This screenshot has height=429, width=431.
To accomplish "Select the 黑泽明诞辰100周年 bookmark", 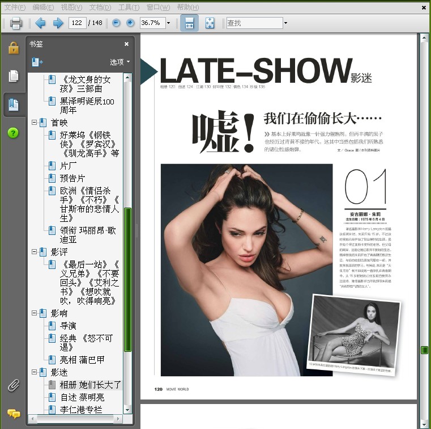I will point(87,106).
